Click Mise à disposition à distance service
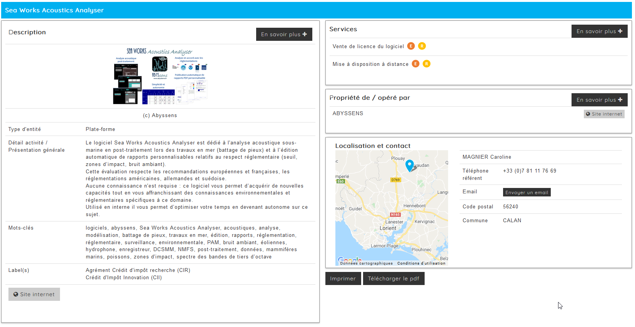Screen dimensions: 635x327 370,64
